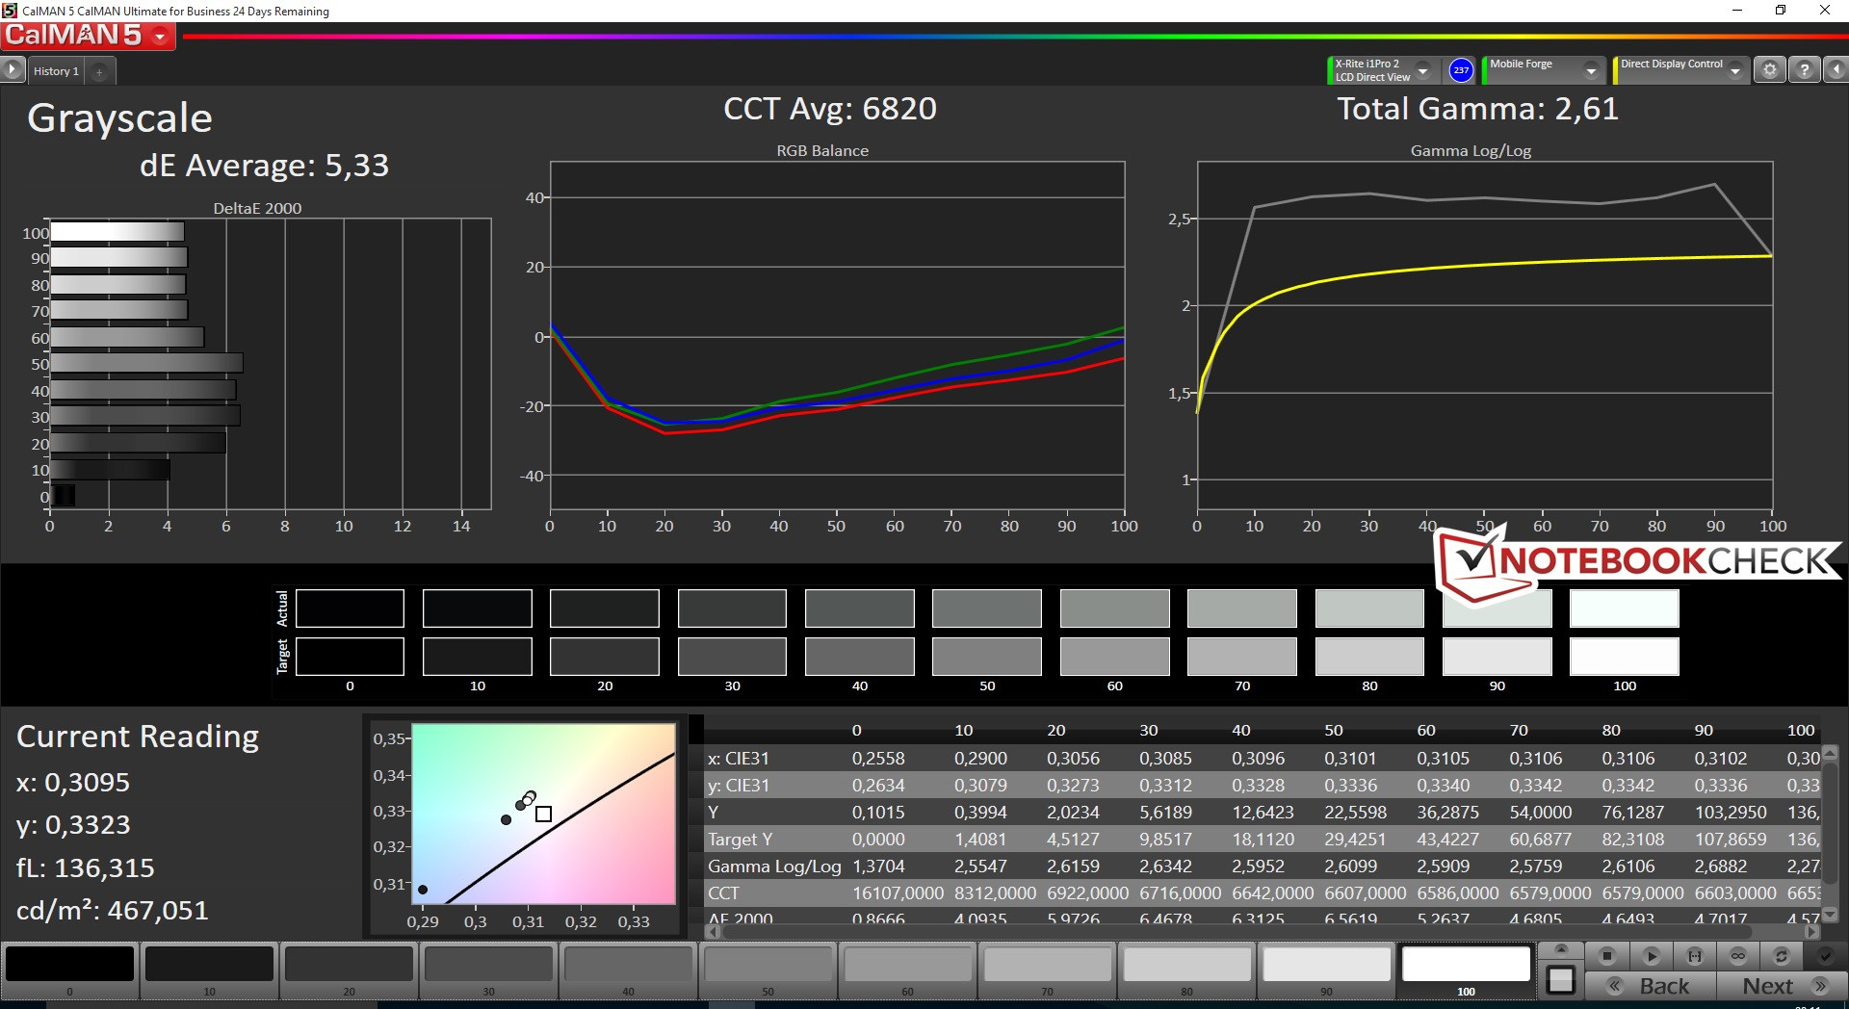Start continuous reading with infinity icon

[x=1738, y=956]
